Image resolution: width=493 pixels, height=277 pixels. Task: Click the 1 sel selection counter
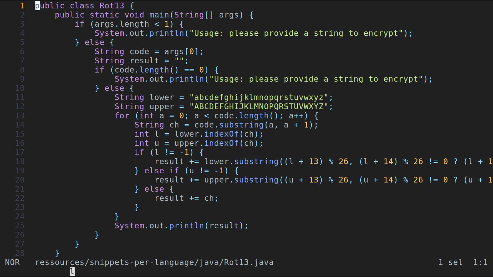point(450,262)
